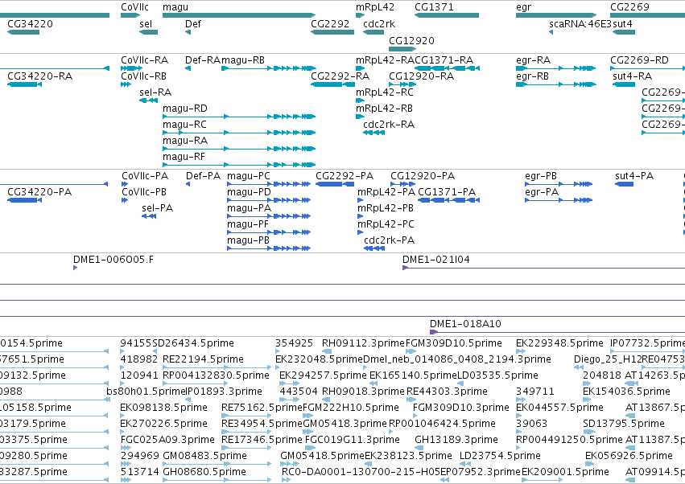Click the label 'SD13795.5prime'
685x484 pixels.
click(623, 424)
